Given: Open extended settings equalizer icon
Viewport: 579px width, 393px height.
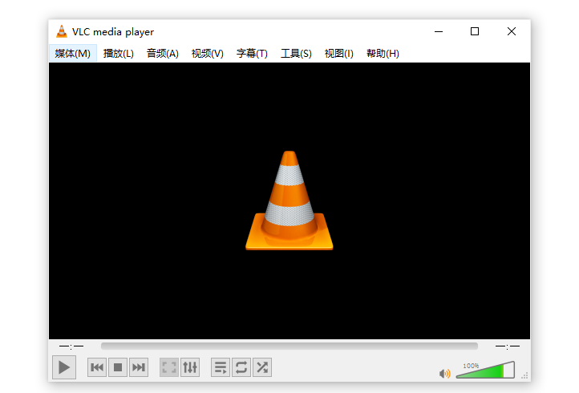Looking at the screenshot, I should tap(190, 367).
